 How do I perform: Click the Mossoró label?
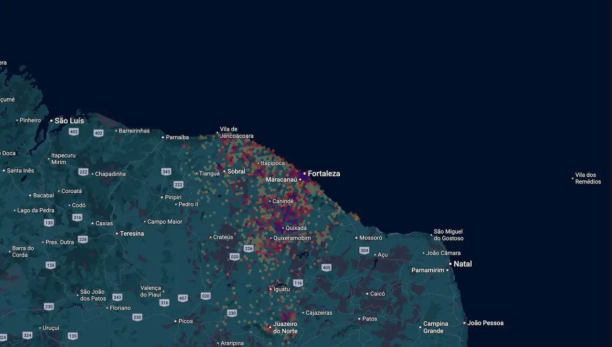371,238
